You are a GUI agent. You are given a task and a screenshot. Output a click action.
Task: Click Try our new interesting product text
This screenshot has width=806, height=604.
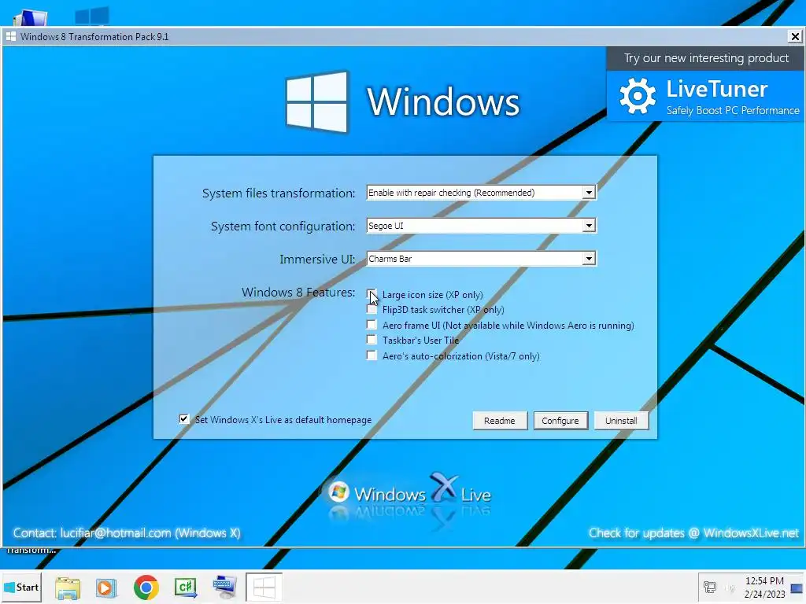click(x=706, y=58)
